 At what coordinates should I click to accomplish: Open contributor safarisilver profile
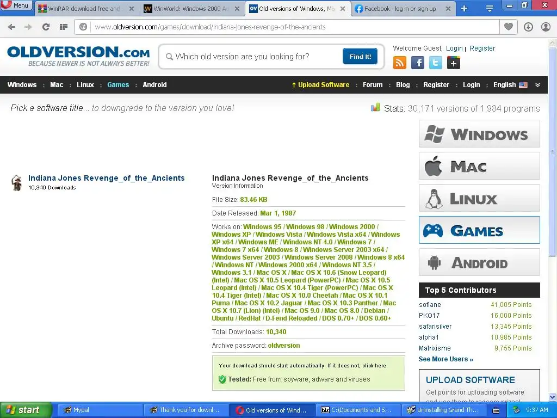coord(435,327)
